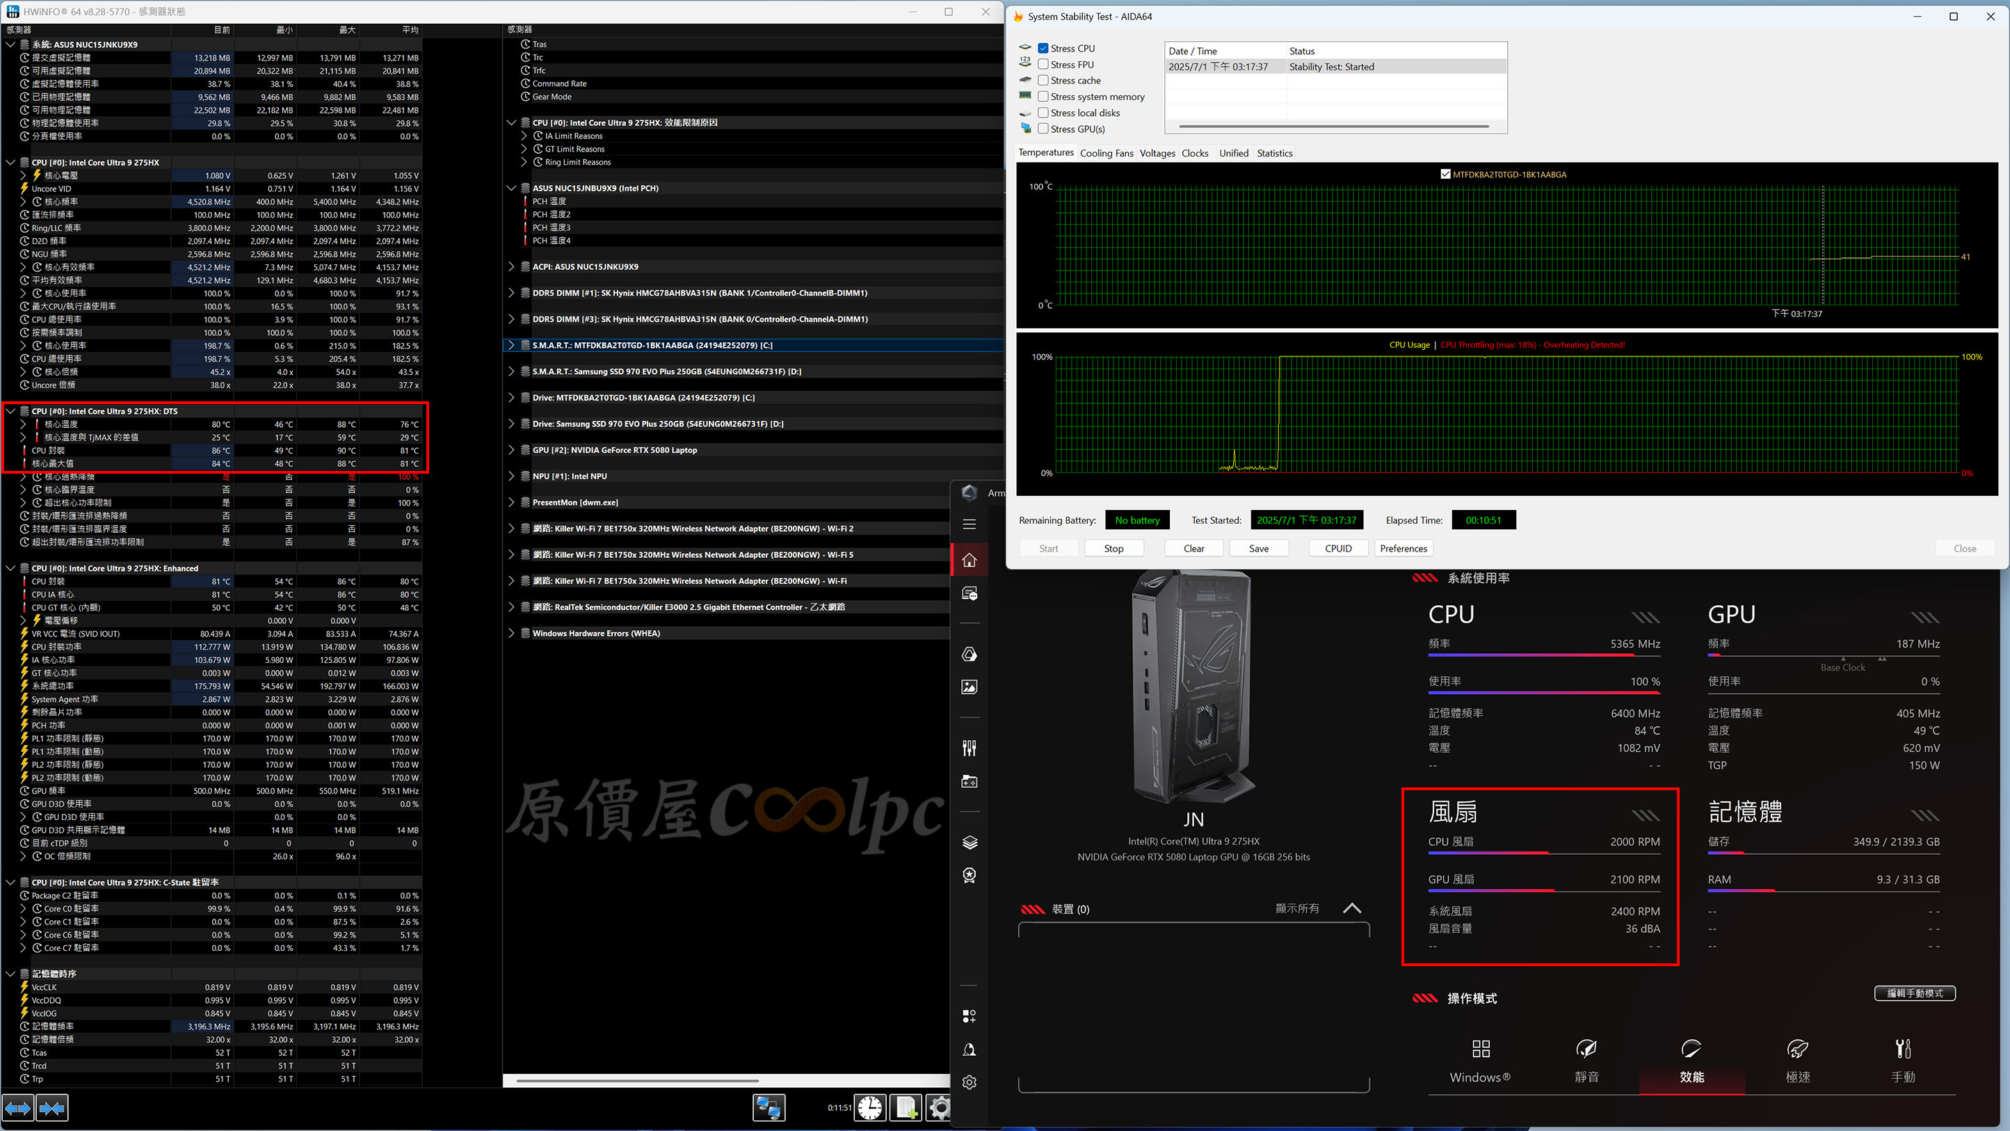The image size is (2010, 1131).
Task: Switch to Statistics tab
Action: (x=1274, y=153)
